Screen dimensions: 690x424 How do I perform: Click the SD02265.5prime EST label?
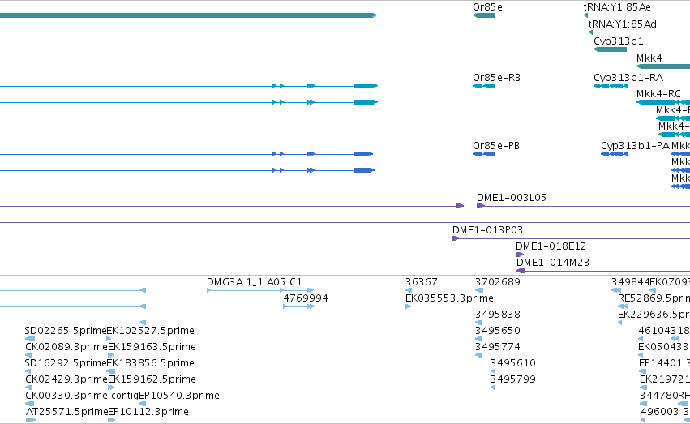66,331
